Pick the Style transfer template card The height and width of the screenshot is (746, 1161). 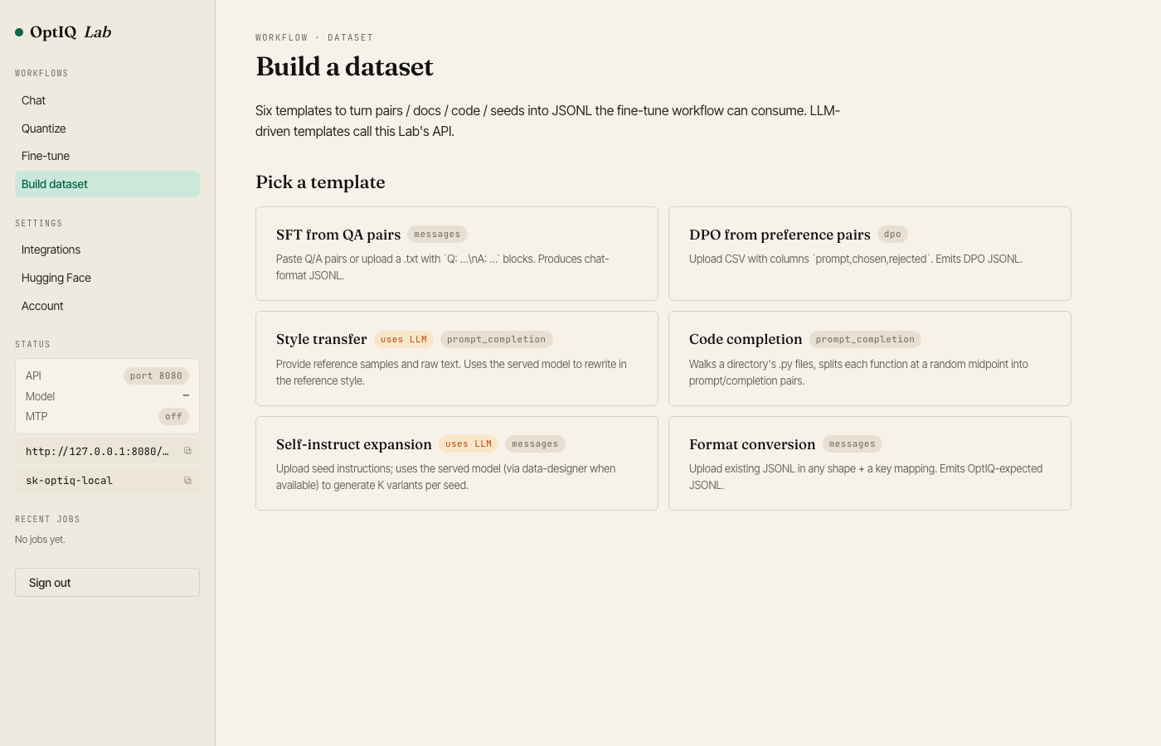coord(457,359)
